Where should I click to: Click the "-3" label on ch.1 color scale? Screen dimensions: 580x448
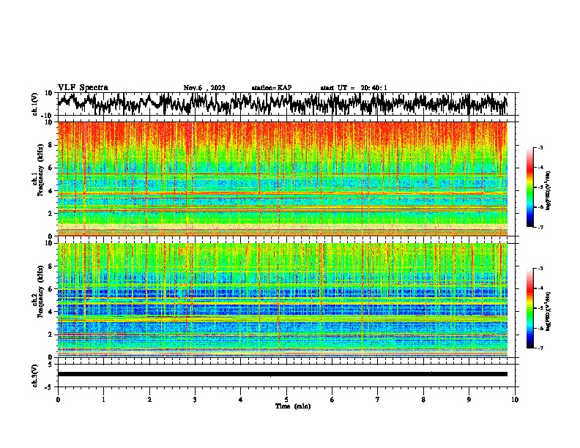coord(540,147)
